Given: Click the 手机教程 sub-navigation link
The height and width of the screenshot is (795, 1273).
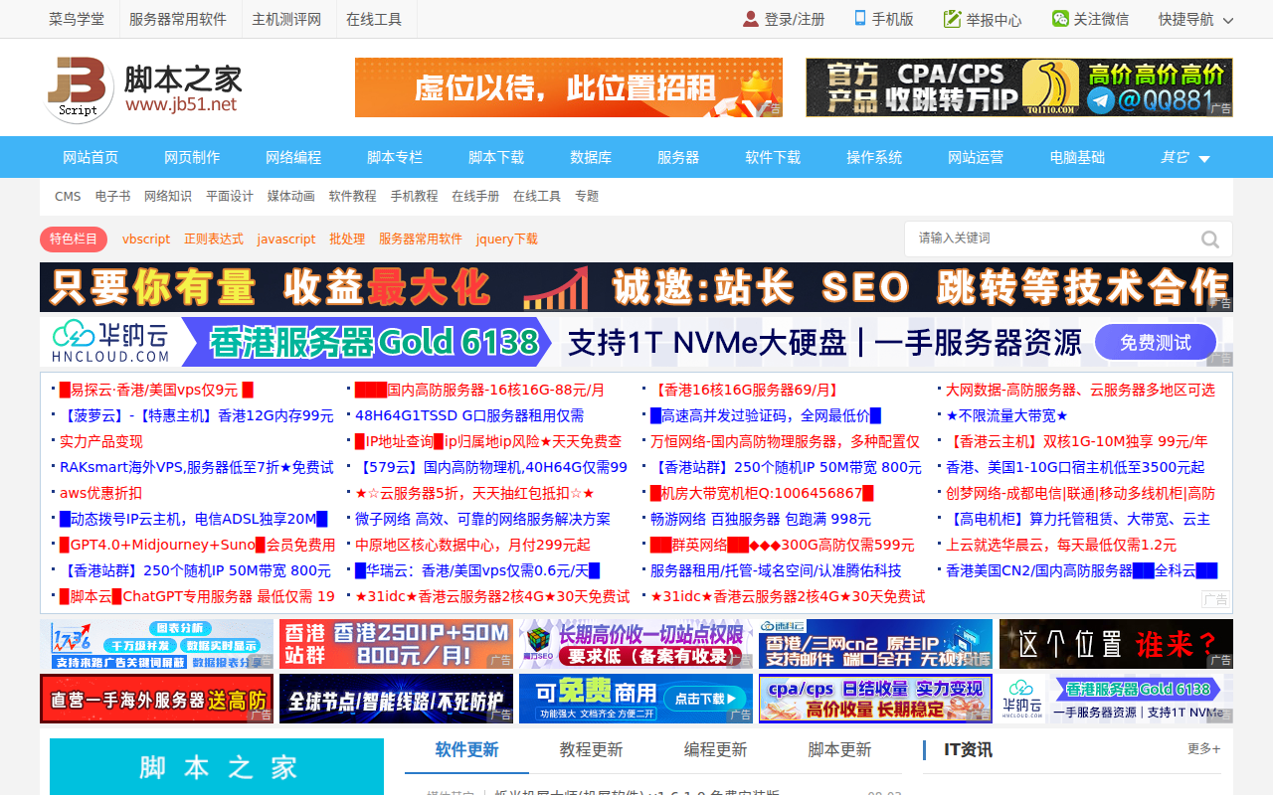Looking at the screenshot, I should click(414, 197).
